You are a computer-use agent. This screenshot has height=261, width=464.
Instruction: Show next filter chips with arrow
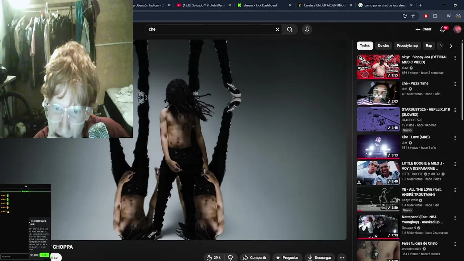coord(451,46)
